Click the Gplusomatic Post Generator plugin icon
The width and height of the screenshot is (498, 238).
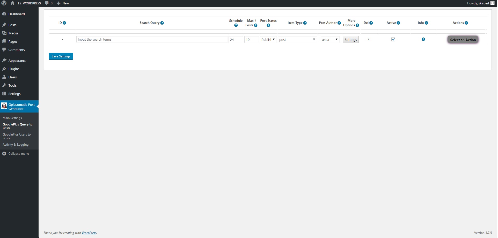tap(4, 106)
